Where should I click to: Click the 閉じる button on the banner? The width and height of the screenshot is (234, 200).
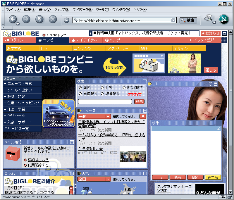coord(211,70)
